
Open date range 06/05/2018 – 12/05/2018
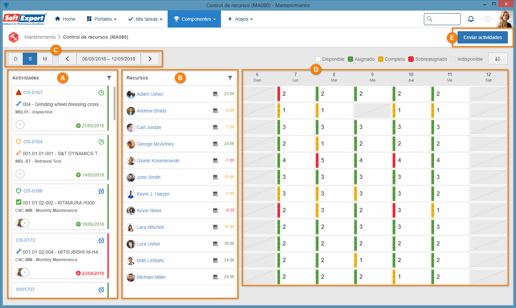pos(109,59)
